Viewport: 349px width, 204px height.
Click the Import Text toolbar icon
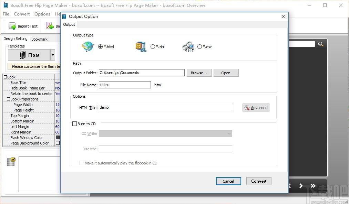click(x=12, y=26)
